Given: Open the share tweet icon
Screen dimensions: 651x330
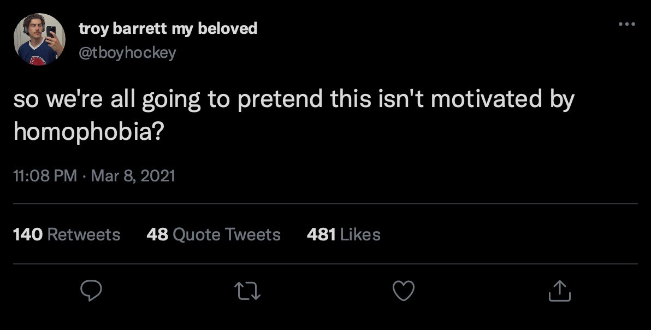Looking at the screenshot, I should (560, 291).
